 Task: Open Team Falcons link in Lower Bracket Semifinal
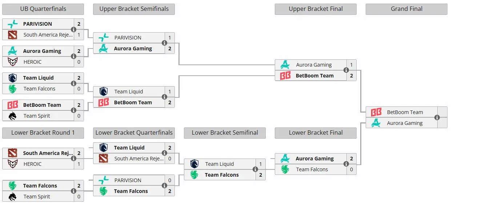(x=222, y=175)
